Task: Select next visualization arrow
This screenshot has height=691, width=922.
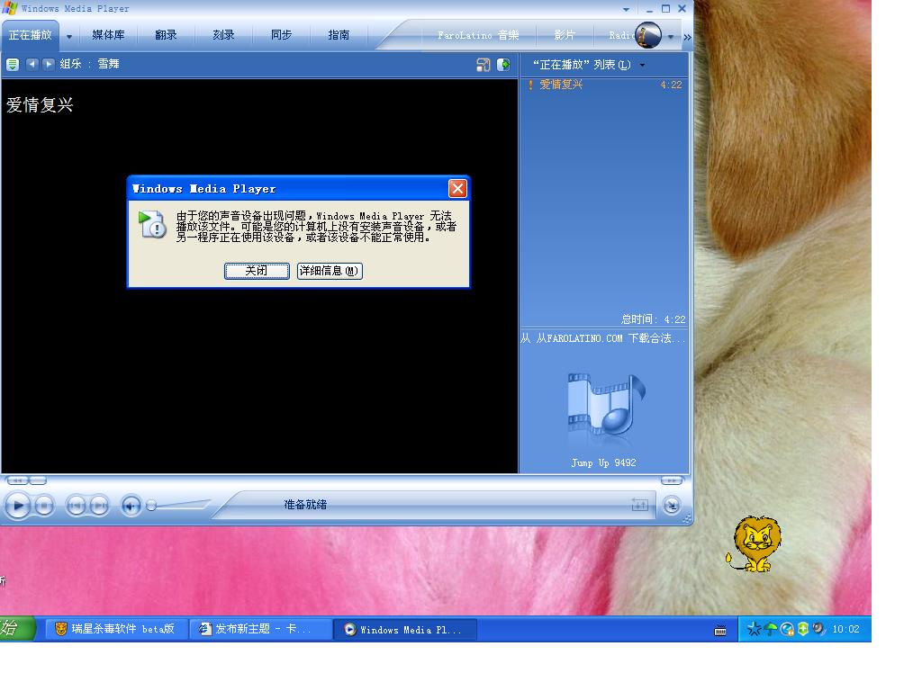Action: 49,64
